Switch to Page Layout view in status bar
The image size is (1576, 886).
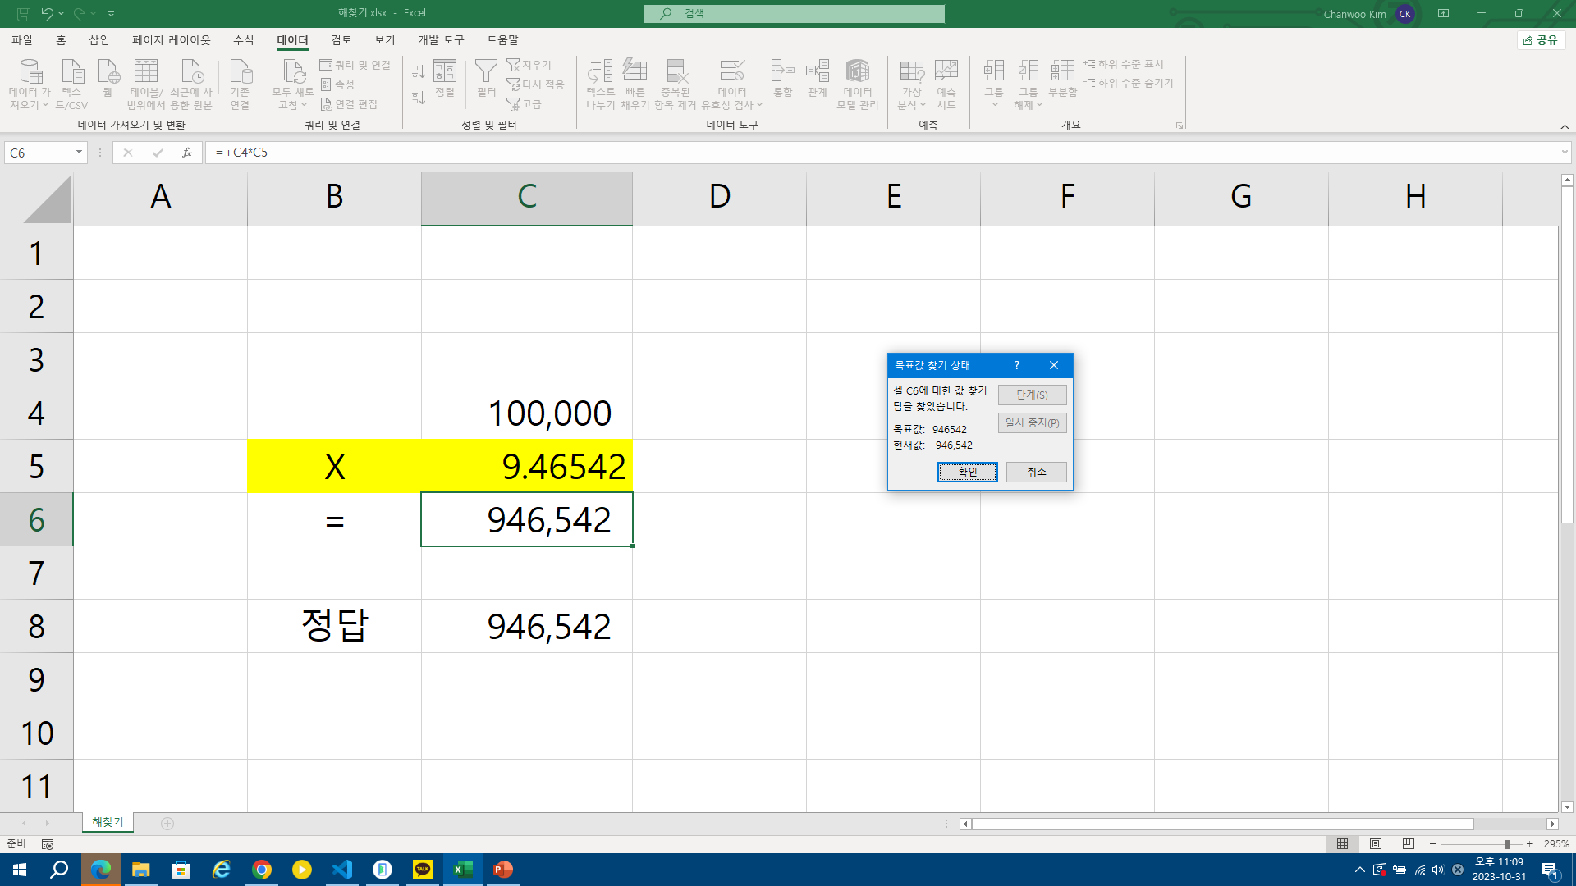click(1376, 844)
